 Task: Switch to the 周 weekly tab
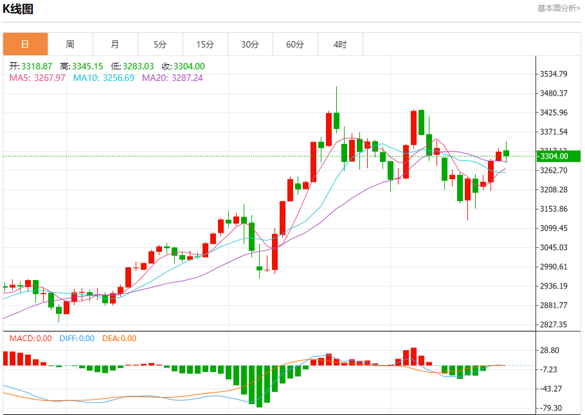[70, 44]
